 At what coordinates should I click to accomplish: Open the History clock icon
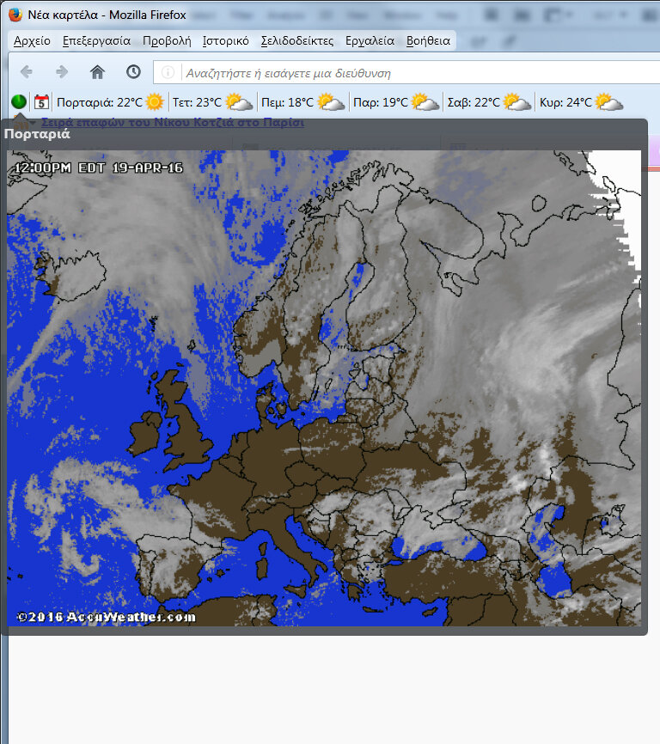click(133, 72)
